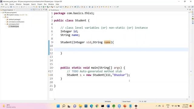Open the Windows Start menu
This screenshot has width=194, height=109.
tap(58, 106)
